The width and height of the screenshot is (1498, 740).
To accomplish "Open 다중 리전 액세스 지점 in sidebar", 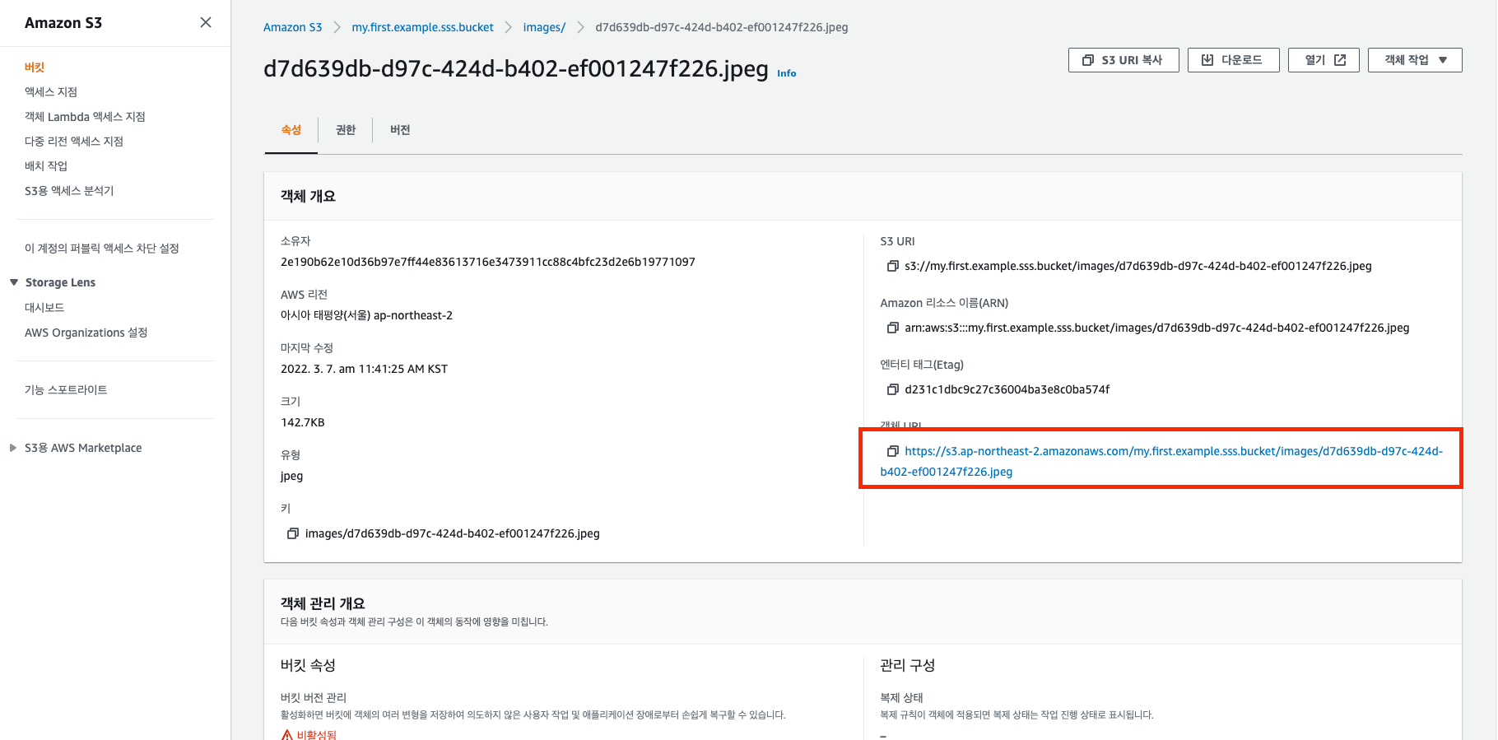I will click(74, 142).
